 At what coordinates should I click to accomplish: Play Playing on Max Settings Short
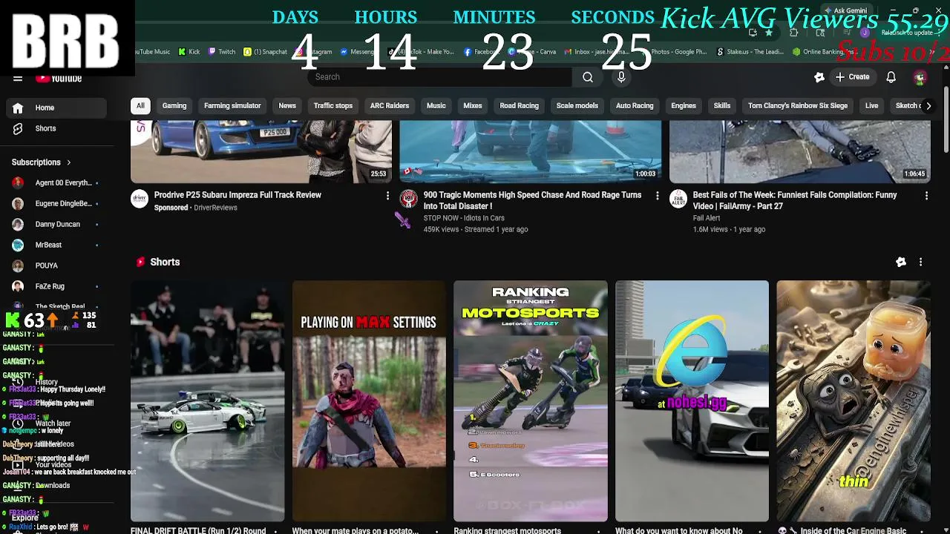[x=369, y=400]
